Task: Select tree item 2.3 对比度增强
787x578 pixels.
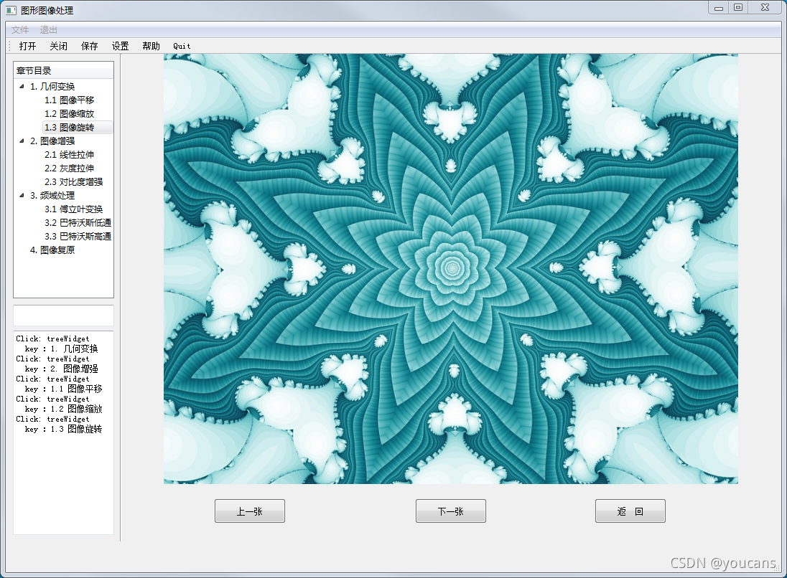Action: pos(74,182)
